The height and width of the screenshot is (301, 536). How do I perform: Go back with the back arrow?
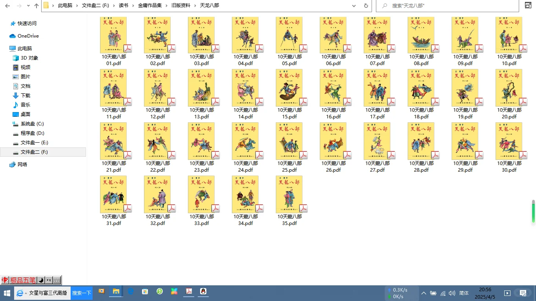(7, 6)
